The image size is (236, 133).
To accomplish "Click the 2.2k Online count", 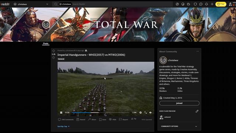I will [180, 89].
